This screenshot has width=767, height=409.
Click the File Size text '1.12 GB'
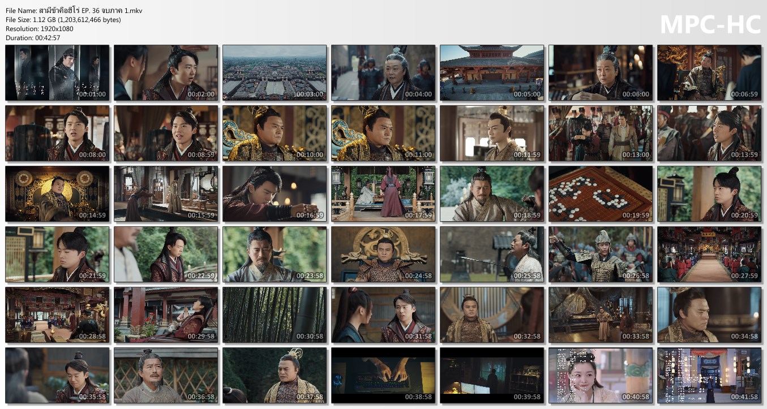(x=44, y=20)
